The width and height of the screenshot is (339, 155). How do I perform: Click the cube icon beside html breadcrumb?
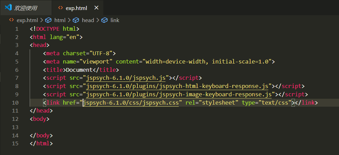[49, 20]
